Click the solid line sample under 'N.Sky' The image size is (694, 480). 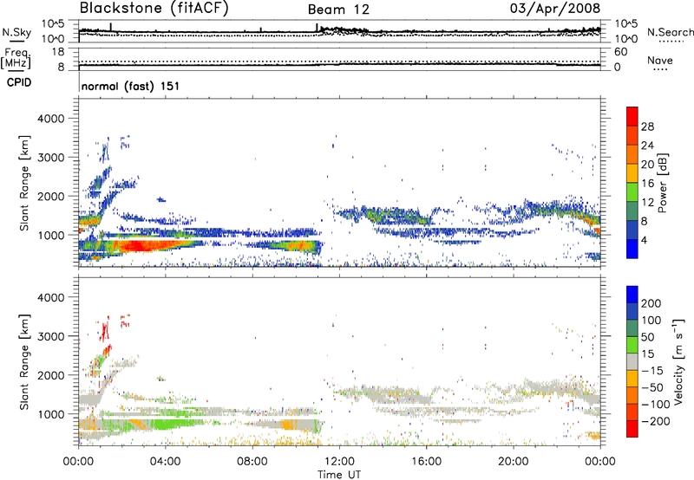pyautogui.click(x=16, y=41)
